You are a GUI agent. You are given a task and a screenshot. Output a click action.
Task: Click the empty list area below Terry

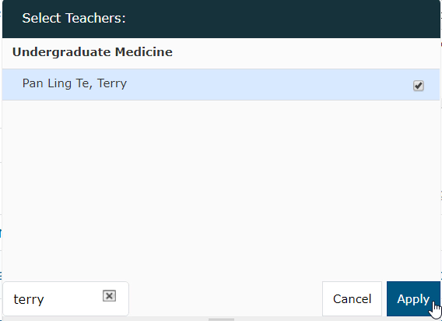[x=221, y=189]
